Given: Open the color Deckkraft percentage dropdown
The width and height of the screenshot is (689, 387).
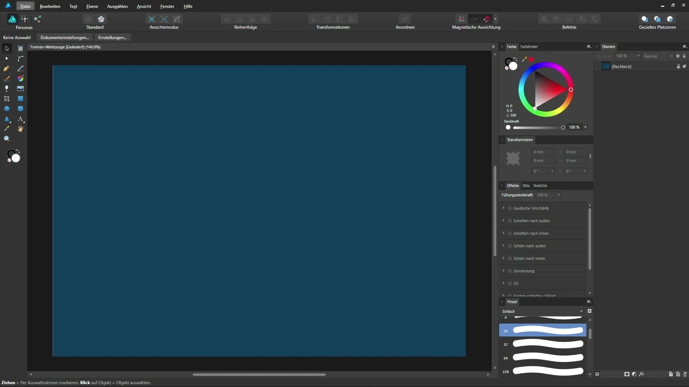Looking at the screenshot, I should [x=585, y=127].
